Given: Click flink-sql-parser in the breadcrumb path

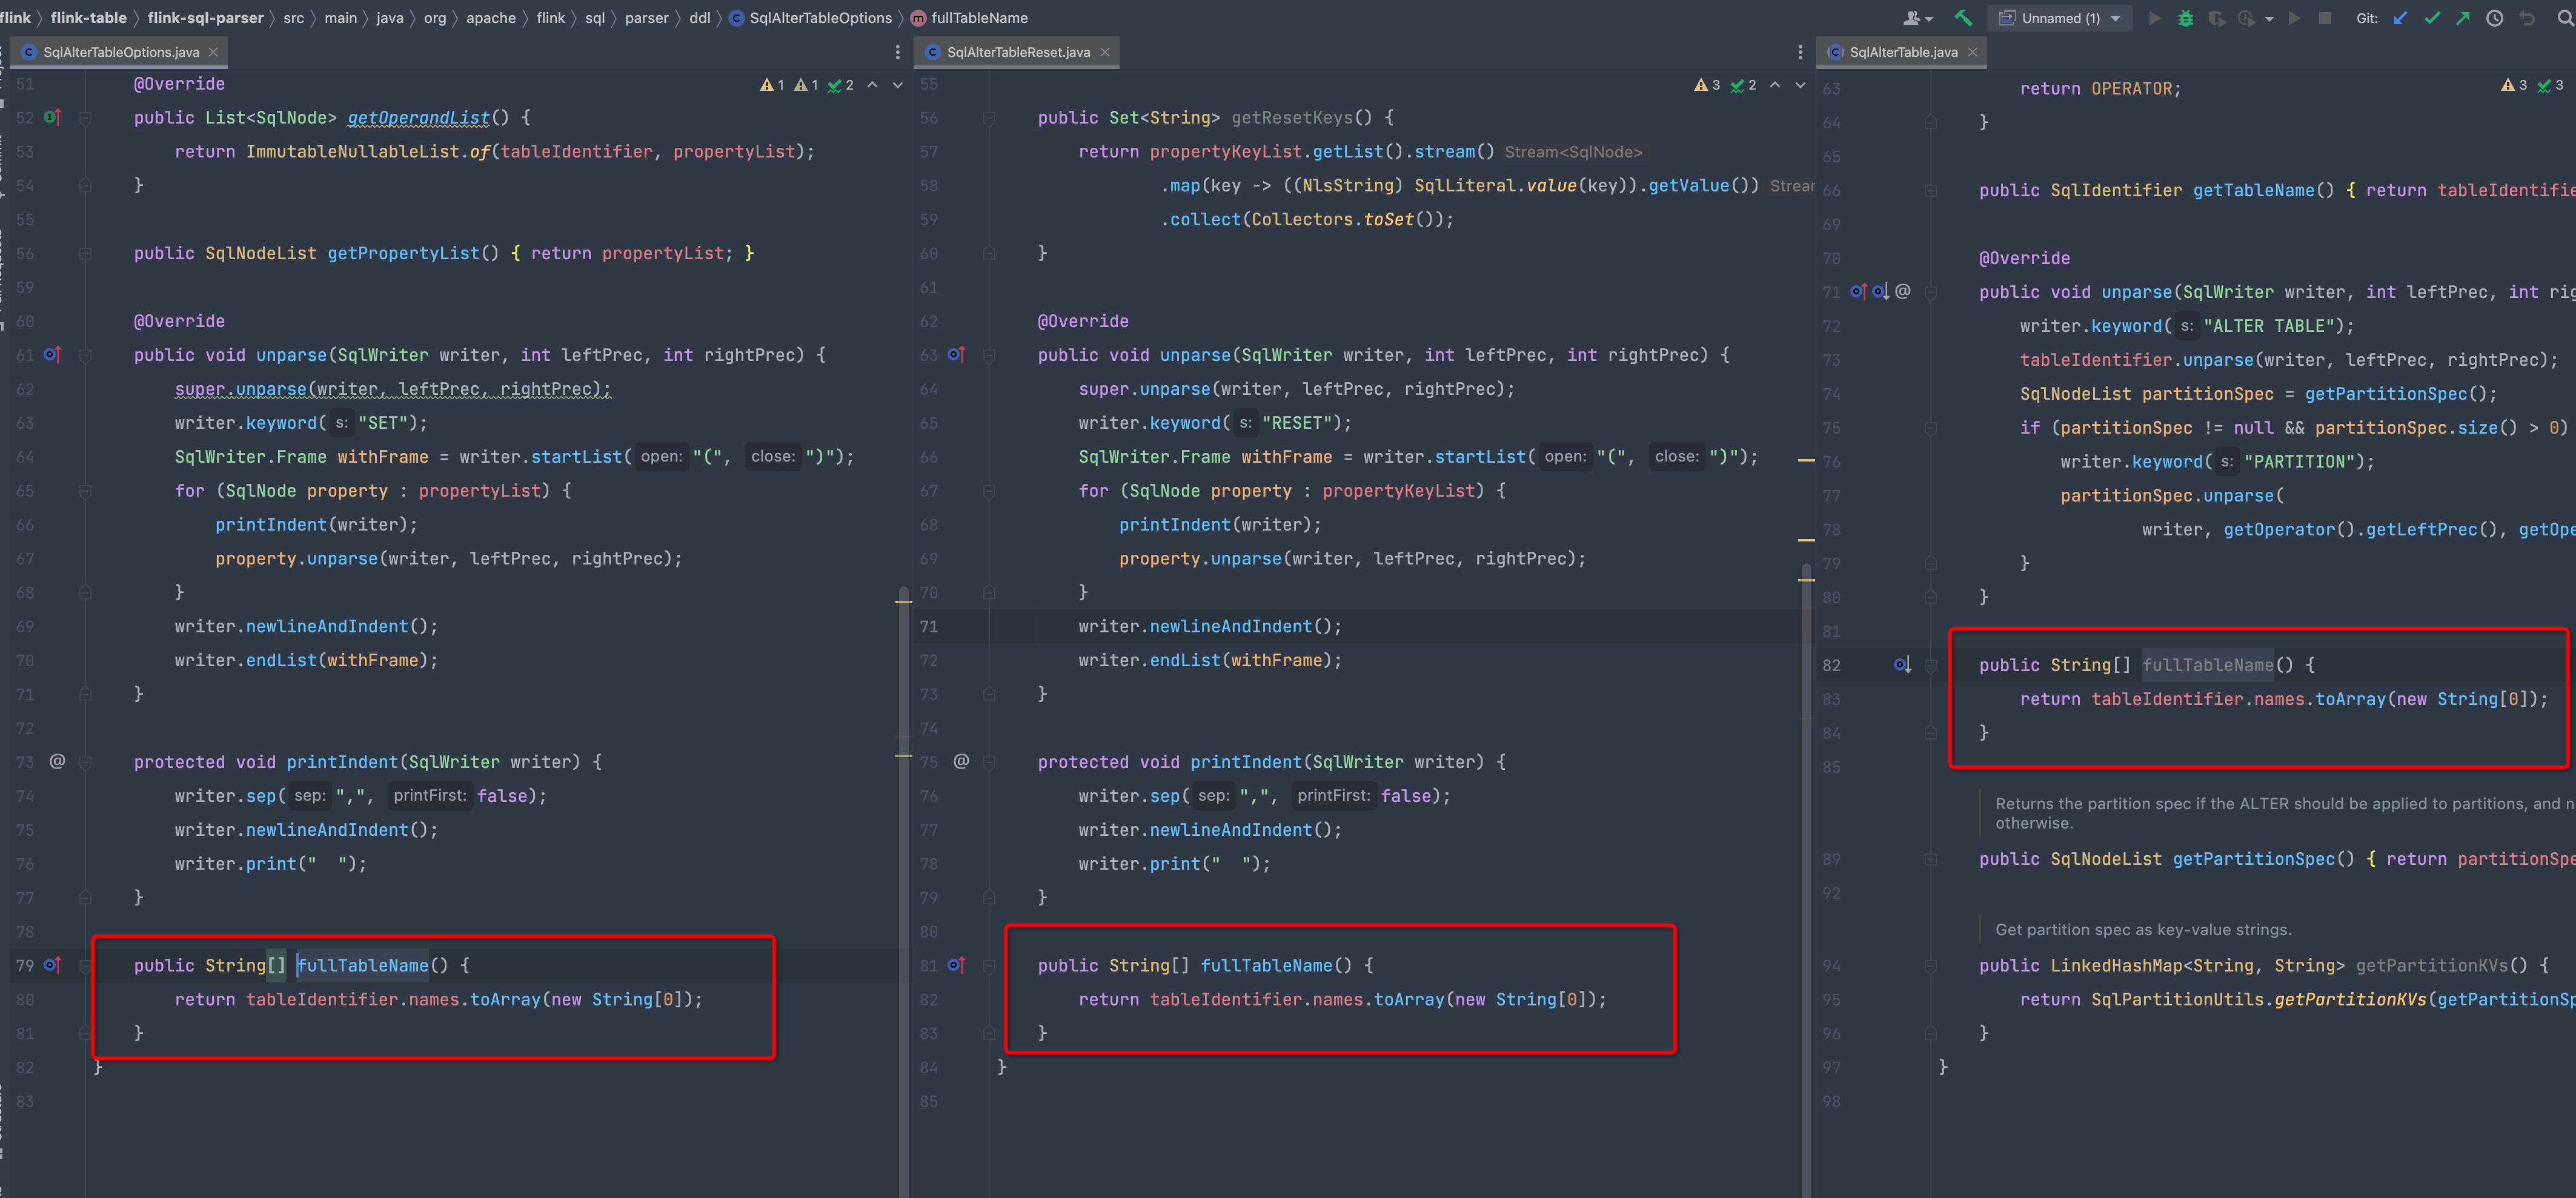Looking at the screenshot, I should tap(205, 18).
